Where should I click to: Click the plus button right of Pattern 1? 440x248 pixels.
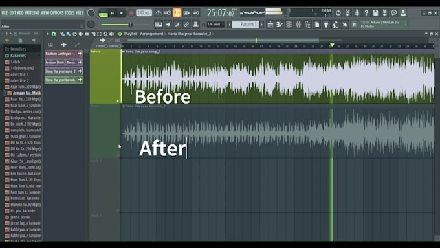click(x=262, y=25)
